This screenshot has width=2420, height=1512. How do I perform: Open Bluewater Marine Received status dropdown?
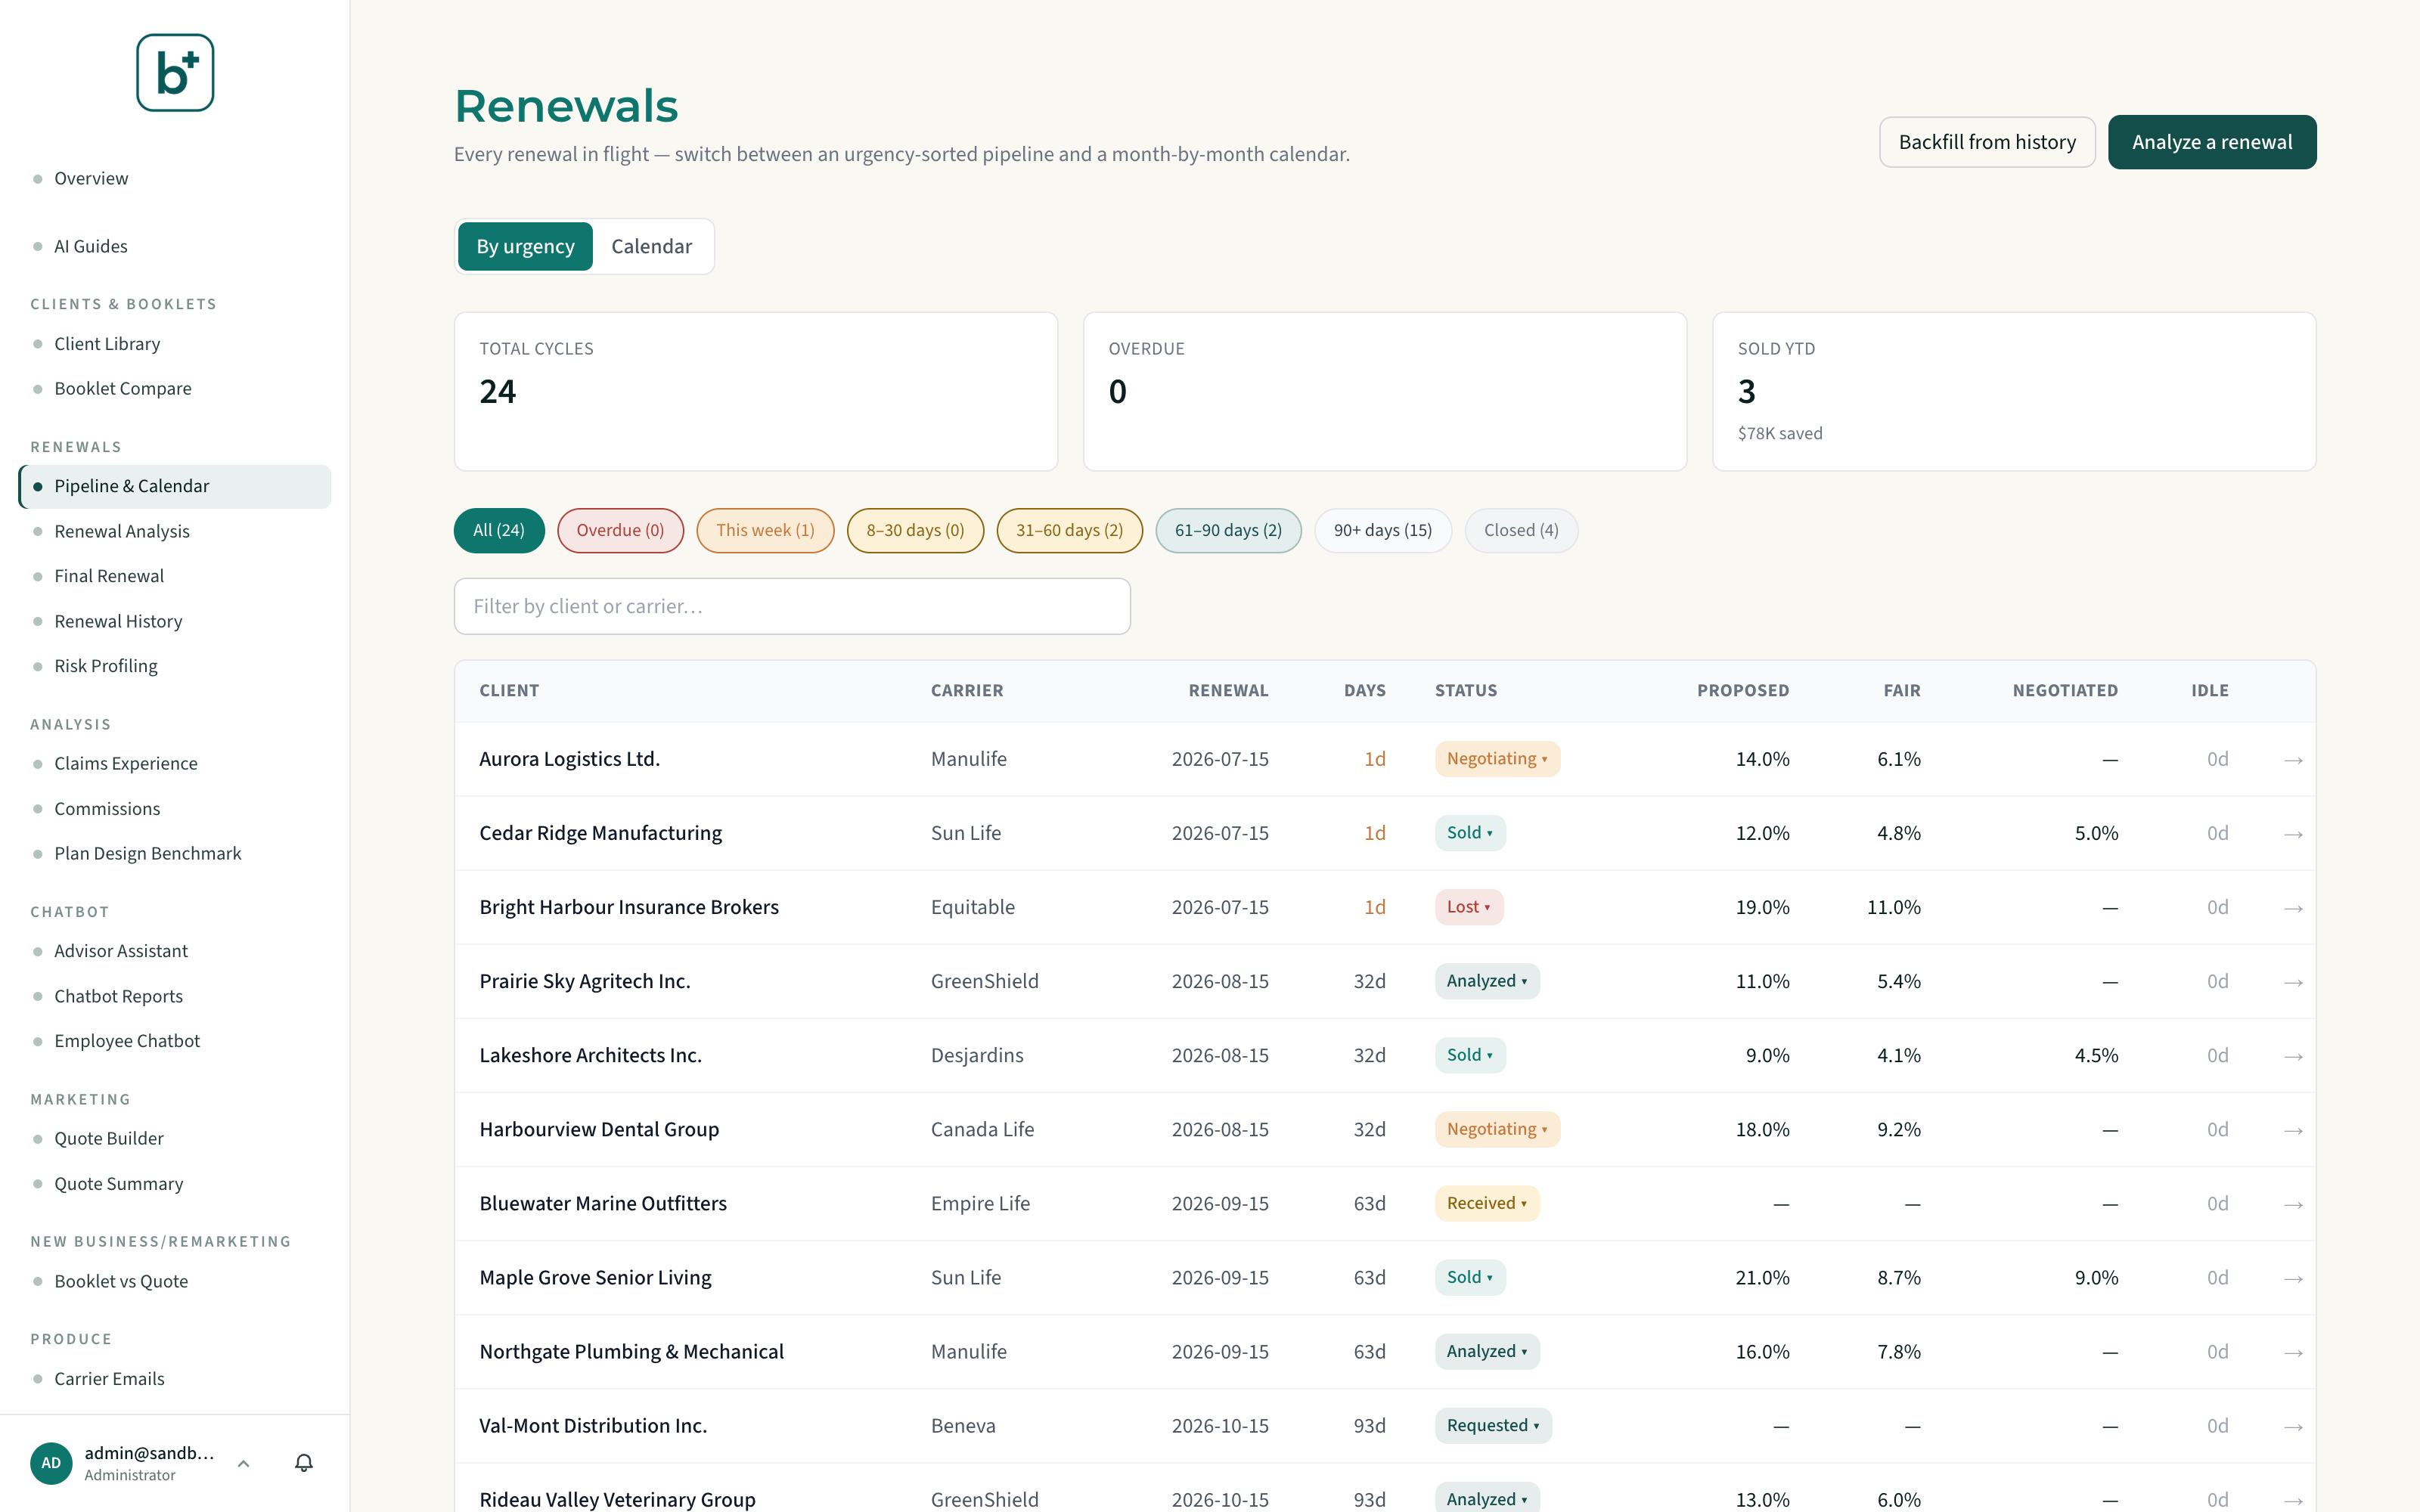[x=1487, y=1203]
